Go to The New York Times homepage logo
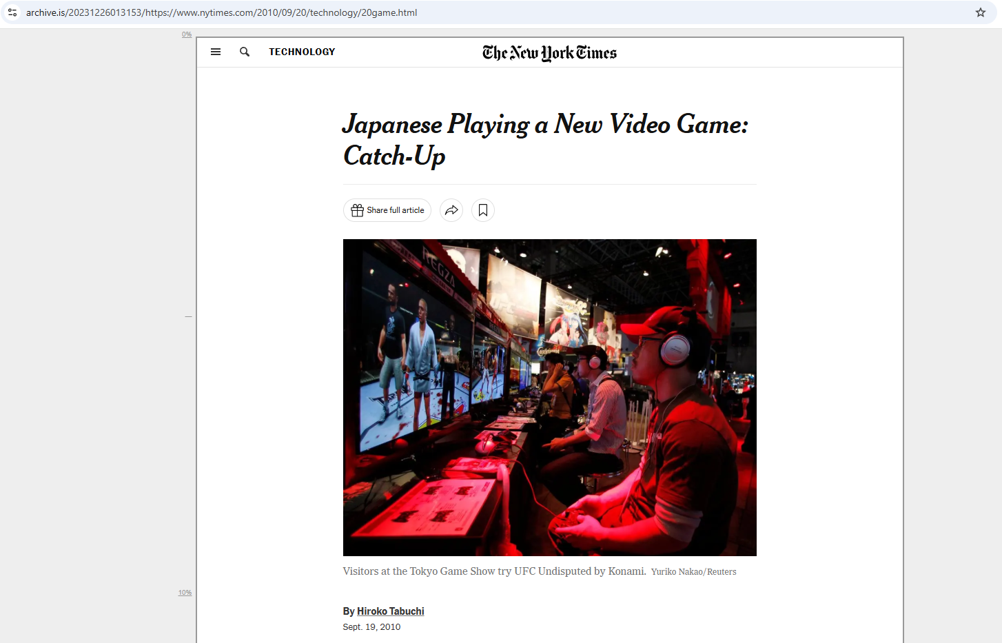Viewport: 1002px width, 643px height. pyautogui.click(x=549, y=53)
